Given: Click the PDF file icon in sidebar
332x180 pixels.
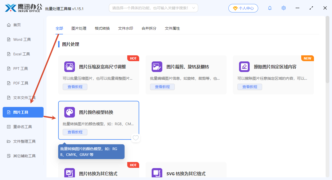Looking at the screenshot, I should point(9,83).
